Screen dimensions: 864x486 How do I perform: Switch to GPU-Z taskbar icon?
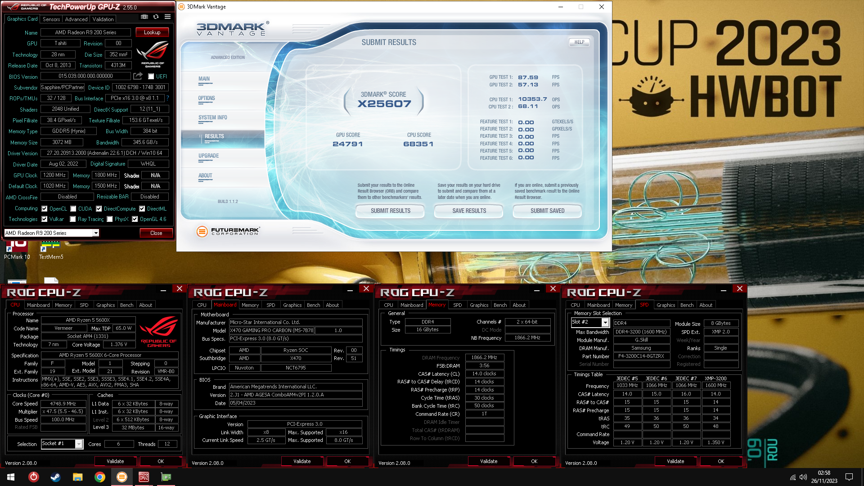point(166,477)
